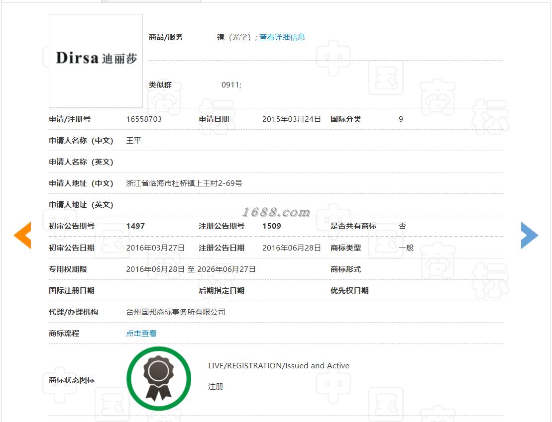
Task: Select the preliminary announcement date 2016年03月27日
Action: [x=155, y=248]
